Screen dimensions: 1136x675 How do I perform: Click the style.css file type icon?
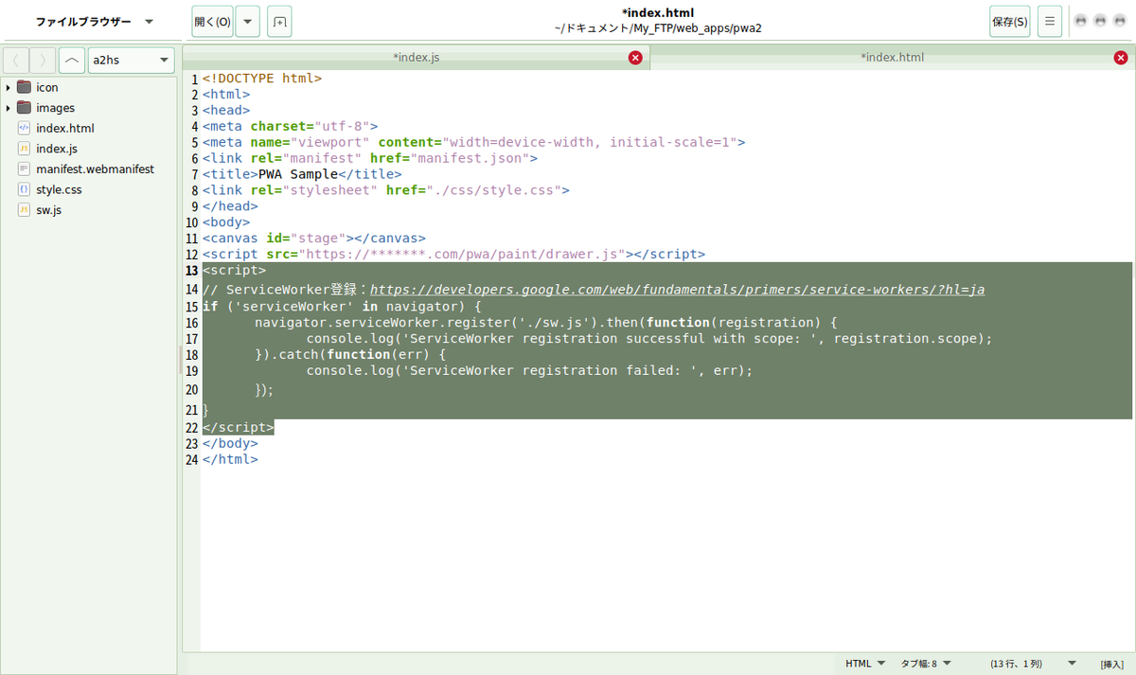tap(24, 189)
